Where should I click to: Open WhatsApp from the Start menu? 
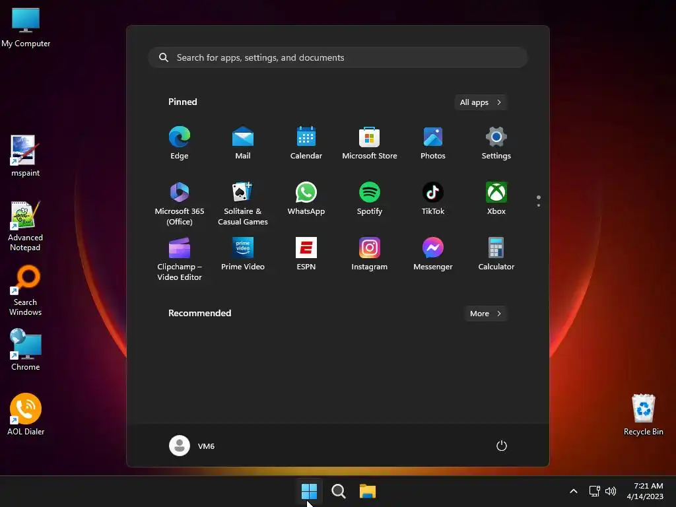click(306, 198)
